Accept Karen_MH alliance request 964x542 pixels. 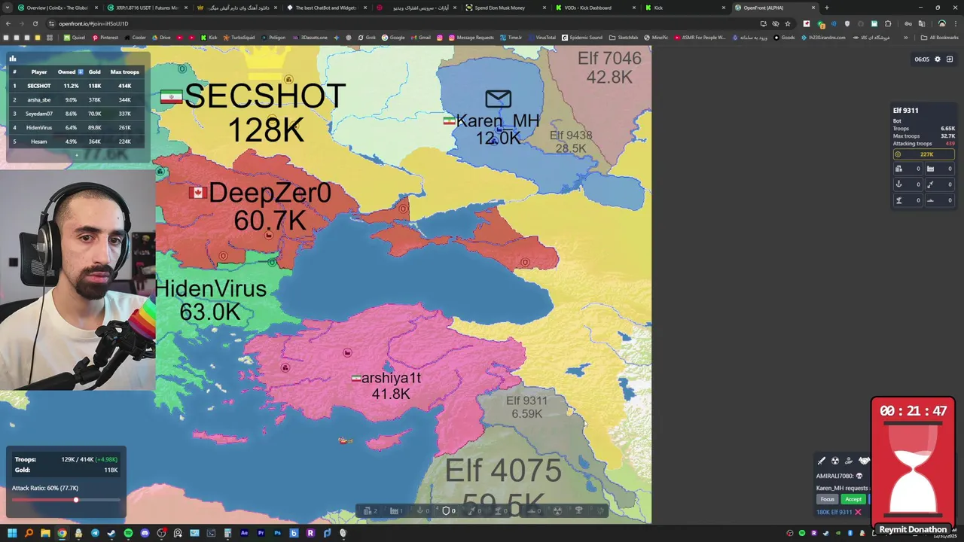(x=853, y=499)
